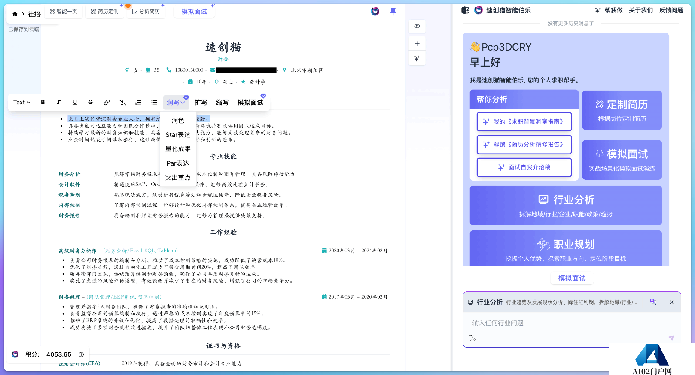Image resolution: width=695 pixels, height=375 pixels.
Task: Click the send arrow in chat box
Action: pyautogui.click(x=671, y=338)
